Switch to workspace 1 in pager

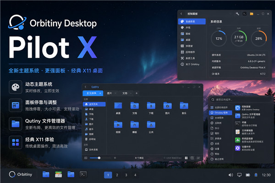click(x=108, y=175)
